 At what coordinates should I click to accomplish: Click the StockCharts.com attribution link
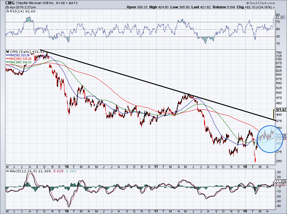(x=261, y=3)
